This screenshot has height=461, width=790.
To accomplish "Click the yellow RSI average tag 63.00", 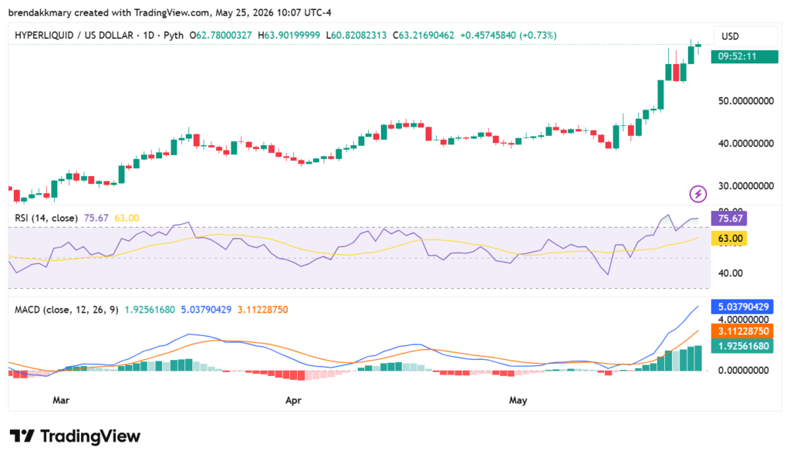I will click(728, 238).
